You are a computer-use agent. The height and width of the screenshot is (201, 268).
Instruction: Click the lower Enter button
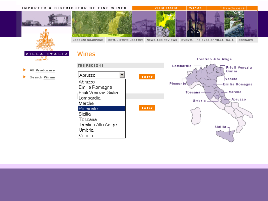click(x=147, y=108)
